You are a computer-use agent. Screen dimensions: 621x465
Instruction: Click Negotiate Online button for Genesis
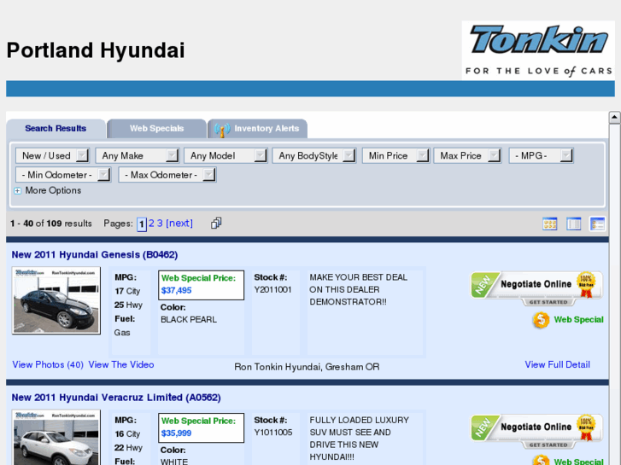pyautogui.click(x=536, y=288)
